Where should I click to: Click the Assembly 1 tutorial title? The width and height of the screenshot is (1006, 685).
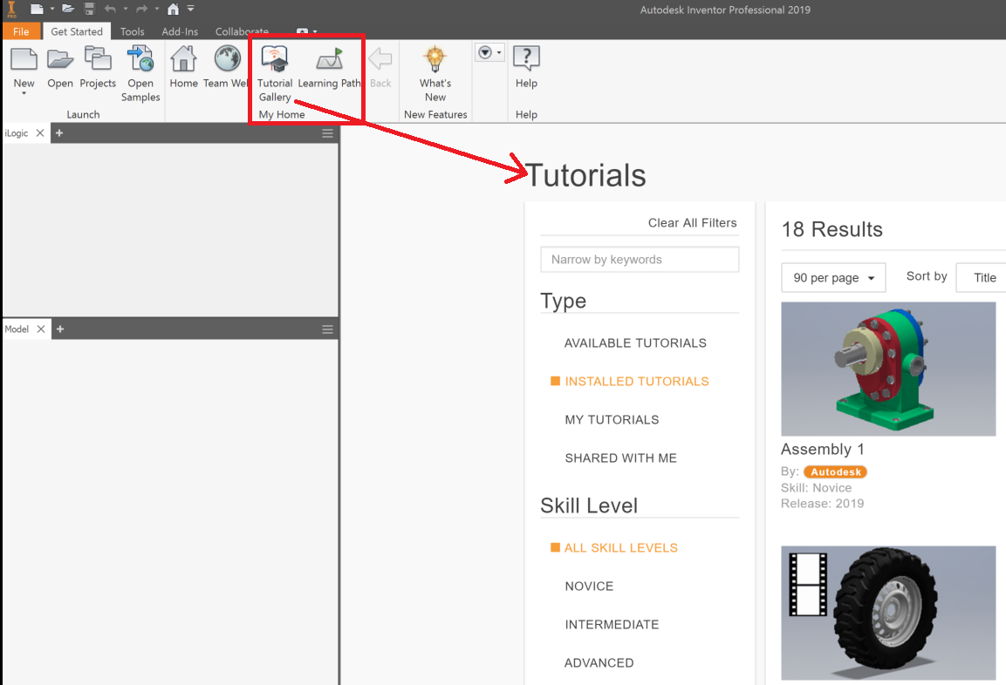click(823, 450)
